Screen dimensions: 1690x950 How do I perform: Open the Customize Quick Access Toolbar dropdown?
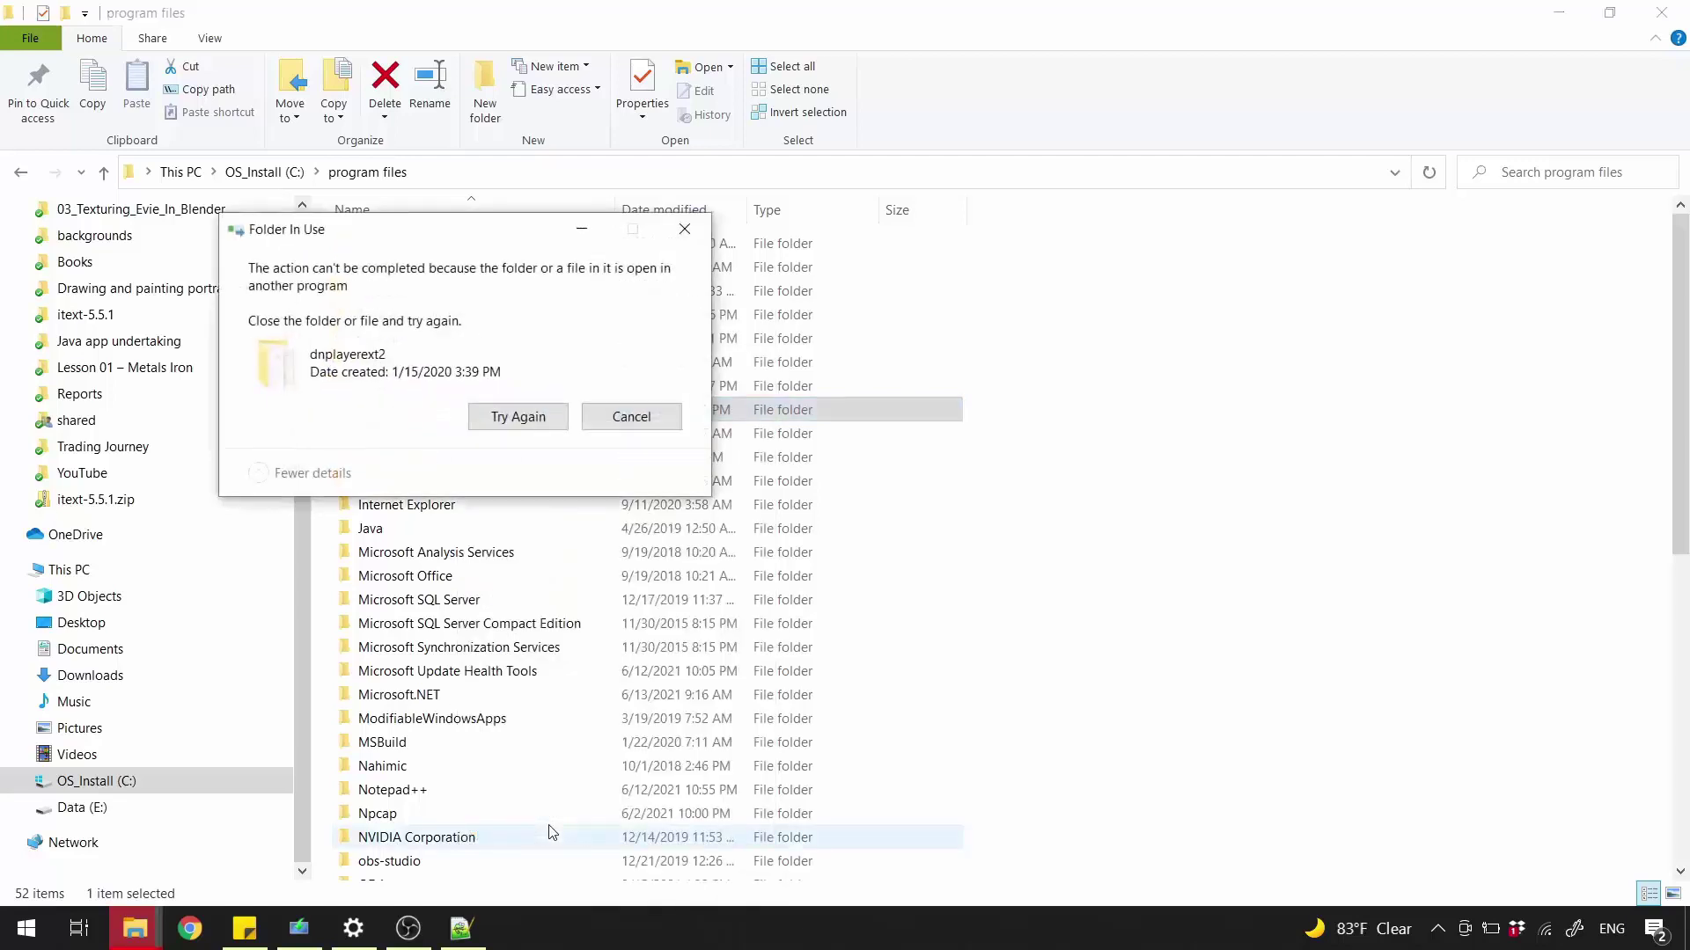tap(84, 13)
